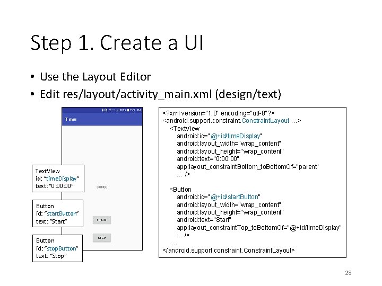
Task: Click android:text="0:00:00" code line
Action: 208,159
